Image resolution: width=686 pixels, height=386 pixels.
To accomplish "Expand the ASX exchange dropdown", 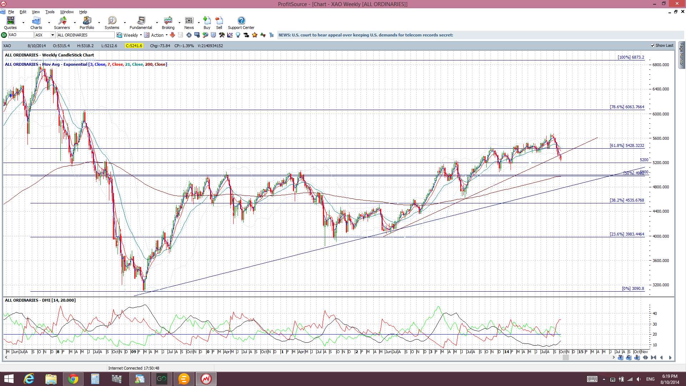I will [53, 35].
